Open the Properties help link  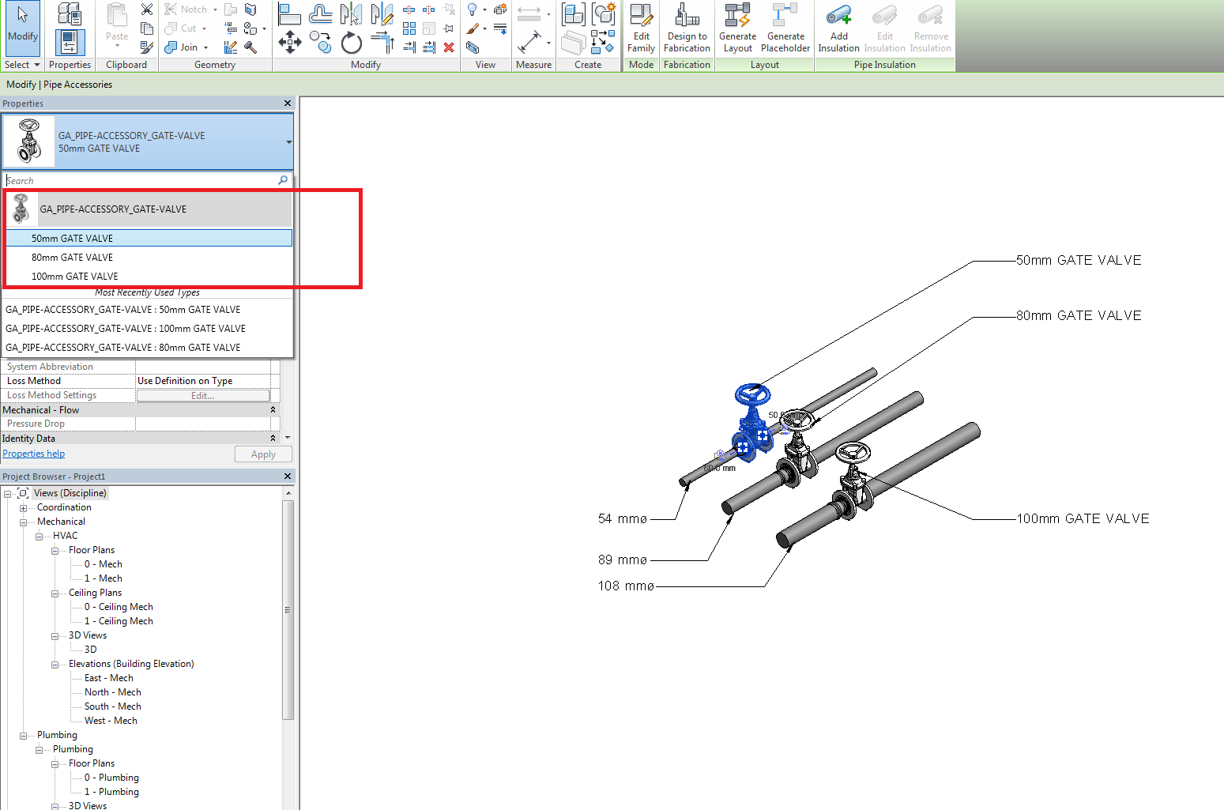[33, 453]
